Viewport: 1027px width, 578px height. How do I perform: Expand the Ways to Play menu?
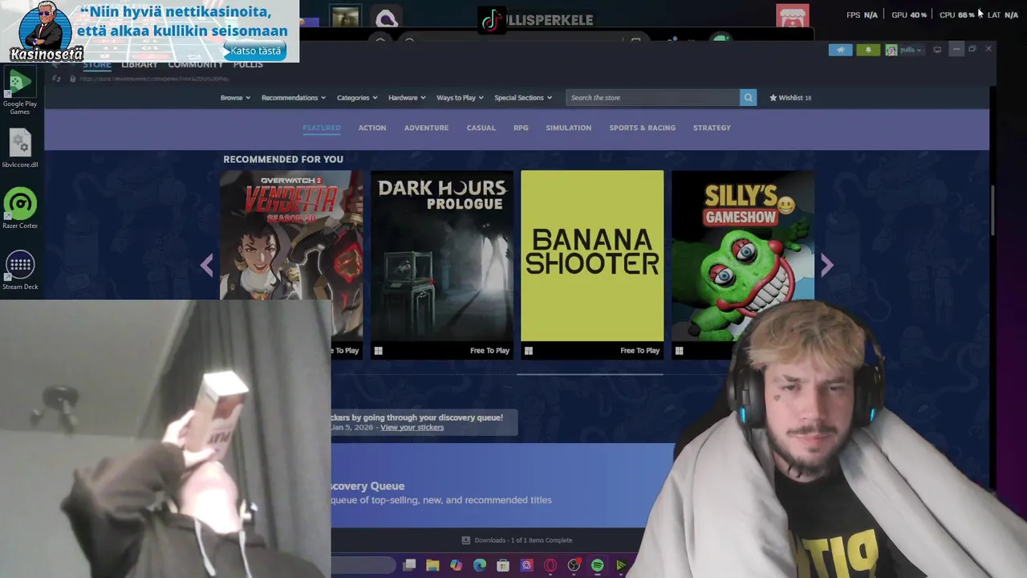[x=460, y=98]
